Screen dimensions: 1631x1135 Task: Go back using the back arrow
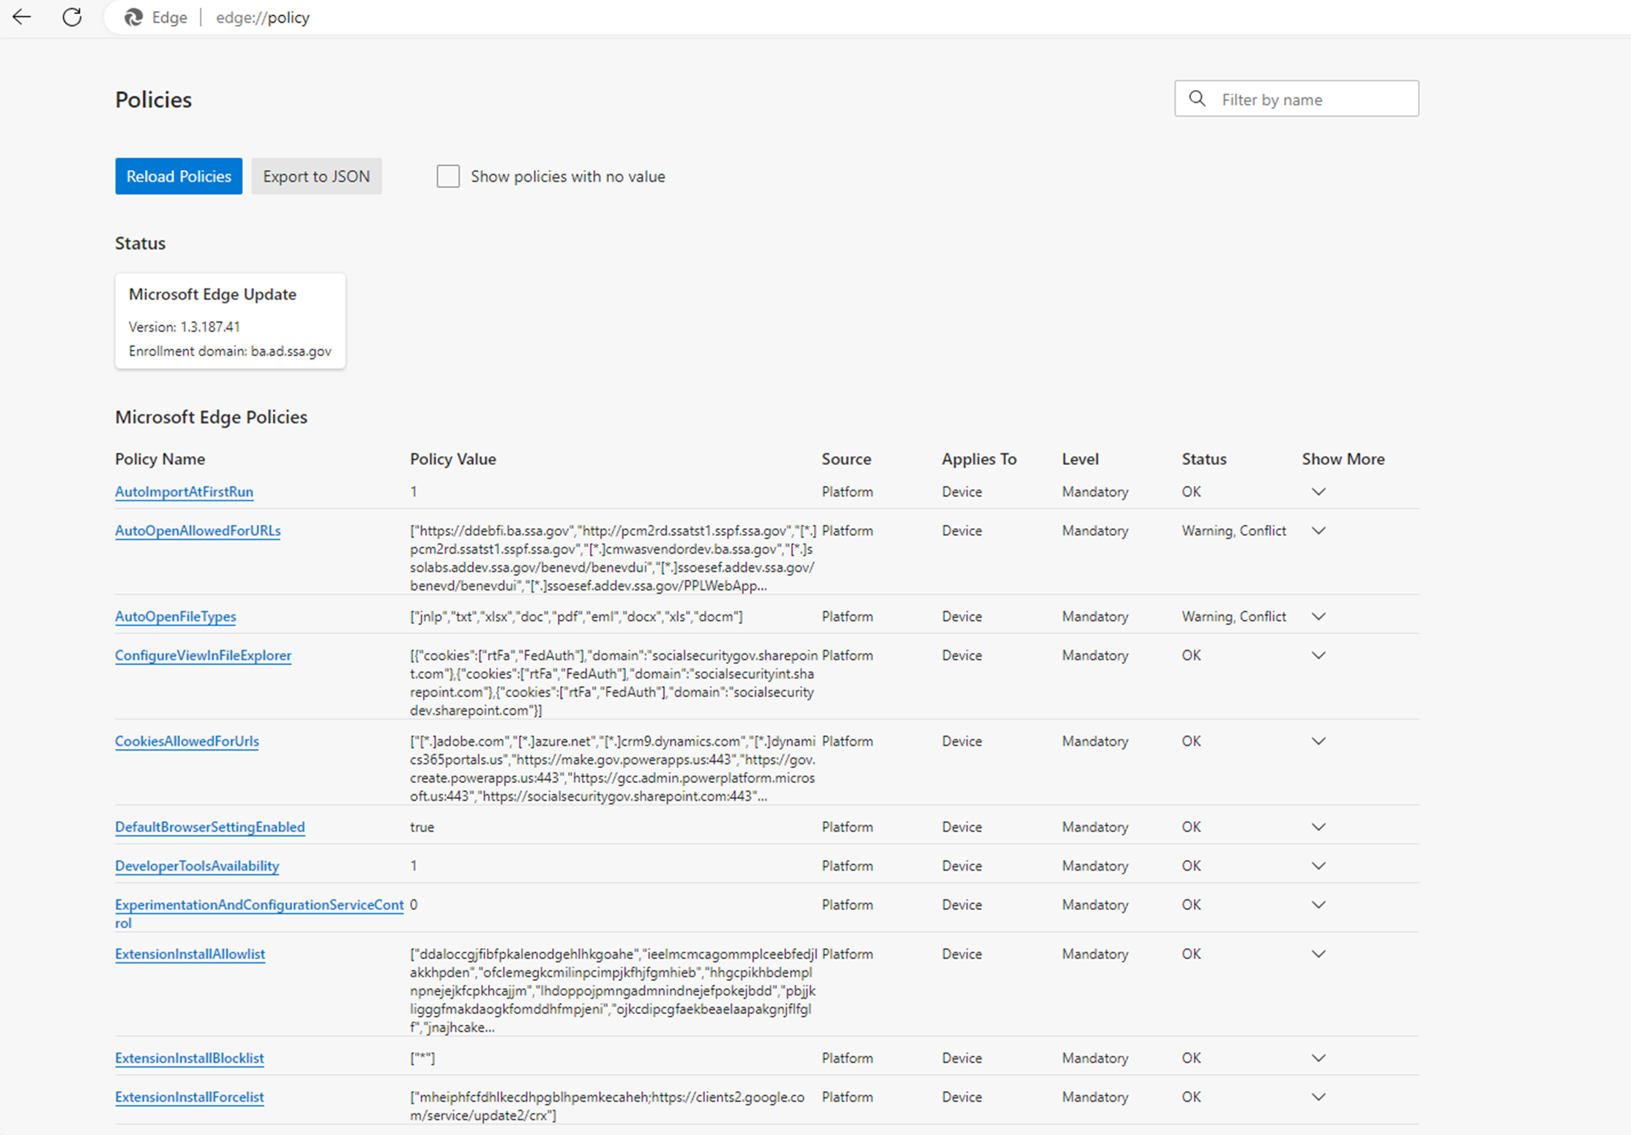pyautogui.click(x=22, y=17)
